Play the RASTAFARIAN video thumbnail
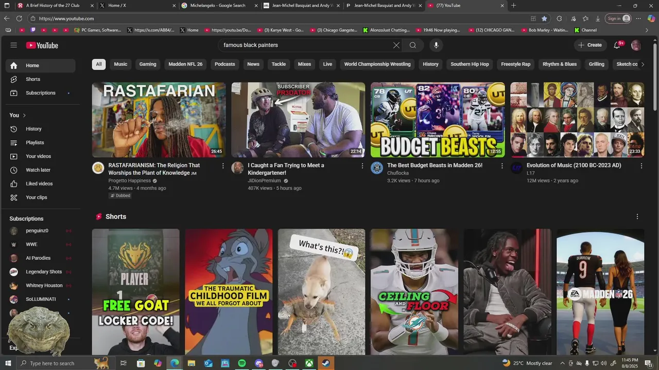Screen dimensions: 659x370 click(x=159, y=120)
